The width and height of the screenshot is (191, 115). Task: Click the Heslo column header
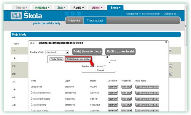(x=93, y=81)
